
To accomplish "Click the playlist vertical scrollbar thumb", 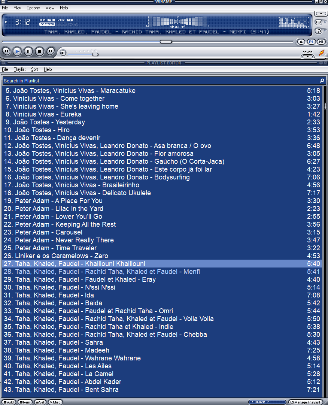I will click(325, 106).
